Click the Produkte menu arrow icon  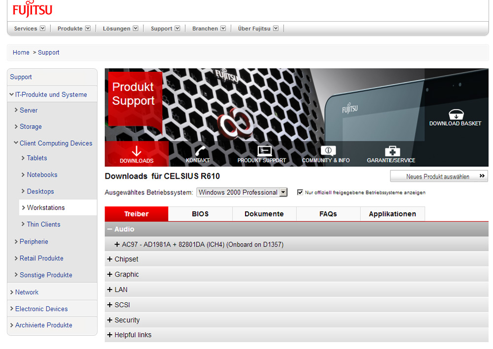[88, 28]
